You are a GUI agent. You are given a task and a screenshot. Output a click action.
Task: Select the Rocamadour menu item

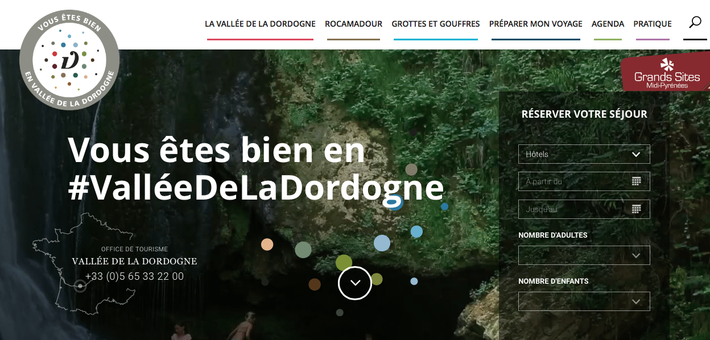coord(353,24)
